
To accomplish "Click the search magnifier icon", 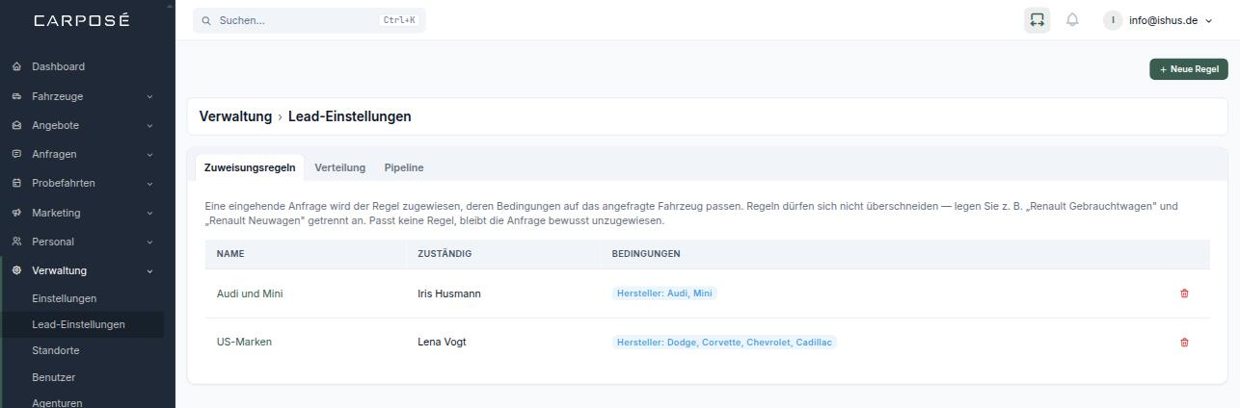I will [206, 20].
